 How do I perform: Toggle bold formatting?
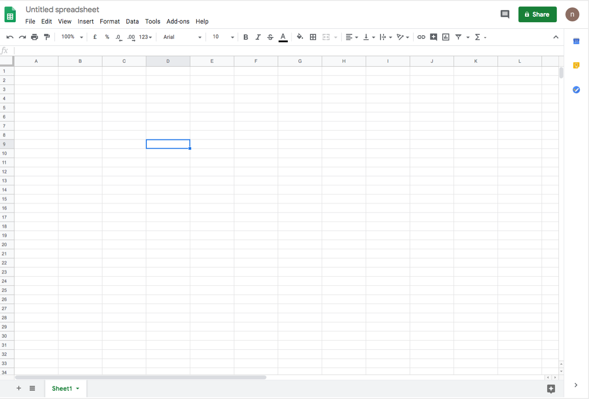[x=246, y=37]
